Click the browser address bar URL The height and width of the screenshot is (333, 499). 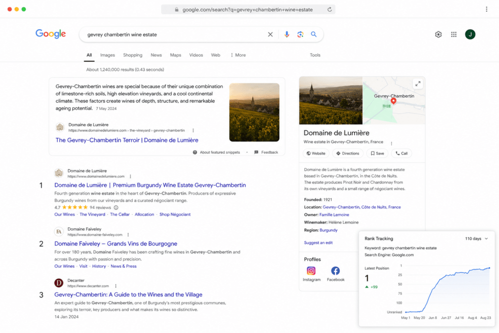pos(248,10)
